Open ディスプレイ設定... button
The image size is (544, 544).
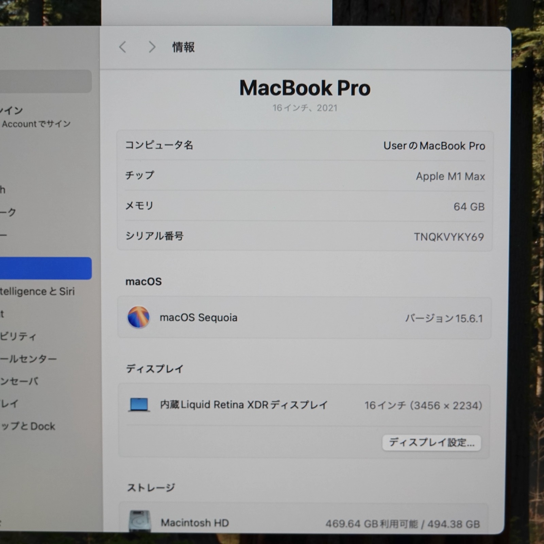point(431,443)
